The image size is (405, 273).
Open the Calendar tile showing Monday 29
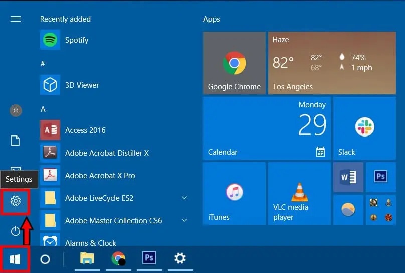point(267,128)
